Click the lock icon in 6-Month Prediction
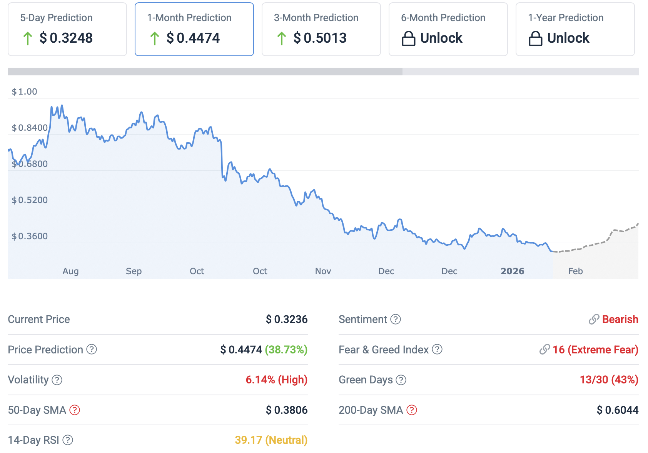 [x=408, y=38]
